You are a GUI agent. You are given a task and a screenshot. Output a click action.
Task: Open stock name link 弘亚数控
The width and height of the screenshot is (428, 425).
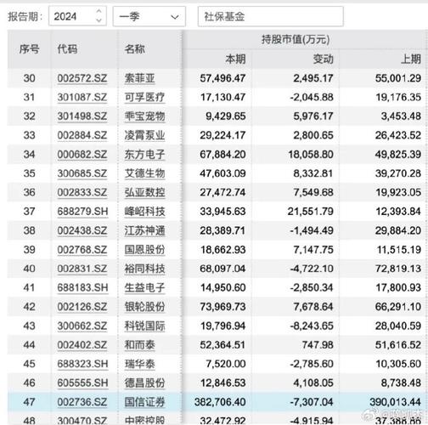(x=144, y=192)
